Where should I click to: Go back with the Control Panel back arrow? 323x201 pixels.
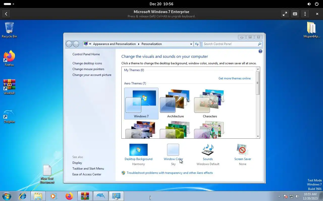point(69,44)
